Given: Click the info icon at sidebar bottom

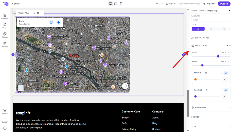Looking at the screenshot, I should (x=5, y=128).
